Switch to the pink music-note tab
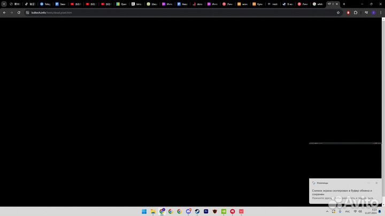The image size is (385, 216). tap(197, 4)
